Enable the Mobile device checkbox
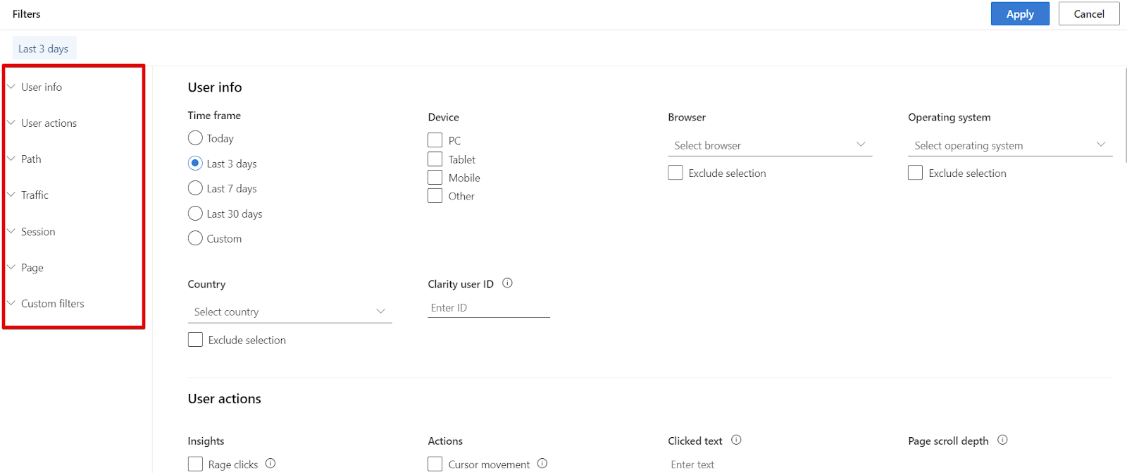This screenshot has height=473, width=1127. click(x=435, y=178)
